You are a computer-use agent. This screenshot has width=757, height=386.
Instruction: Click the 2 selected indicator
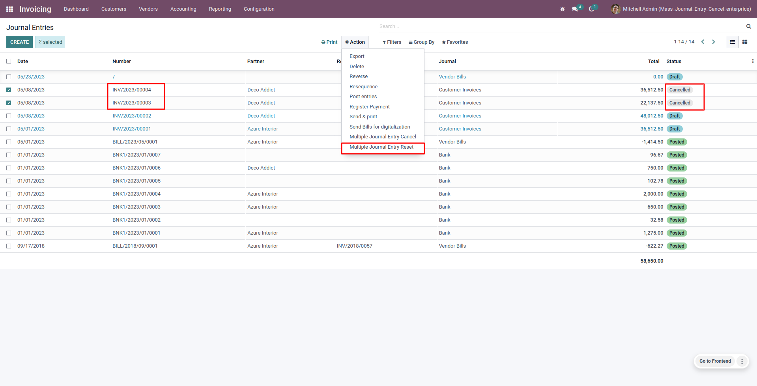[x=50, y=42]
